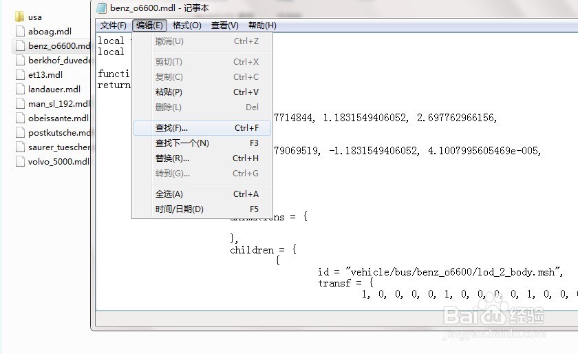Select file name man_sl_192.mdl
The width and height of the screenshot is (578, 354).
[x=59, y=104]
